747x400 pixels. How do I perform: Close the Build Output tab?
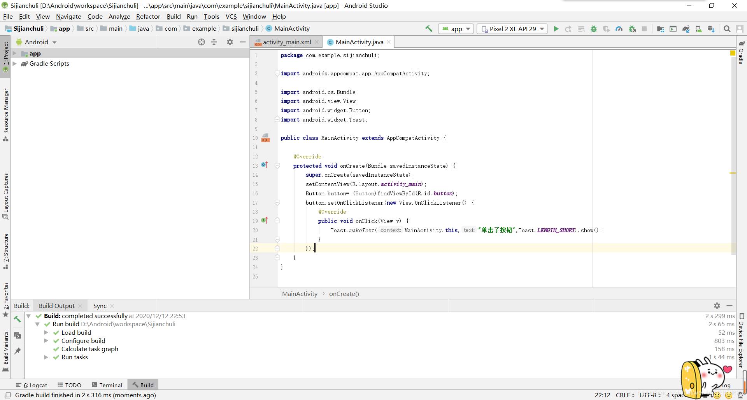80,306
